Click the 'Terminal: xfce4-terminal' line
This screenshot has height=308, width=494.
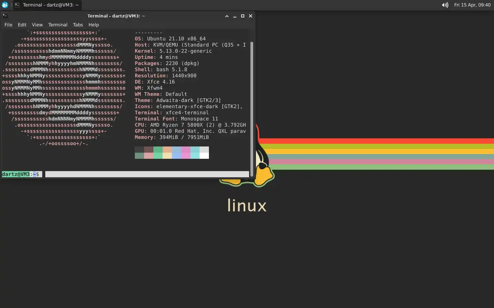click(172, 113)
